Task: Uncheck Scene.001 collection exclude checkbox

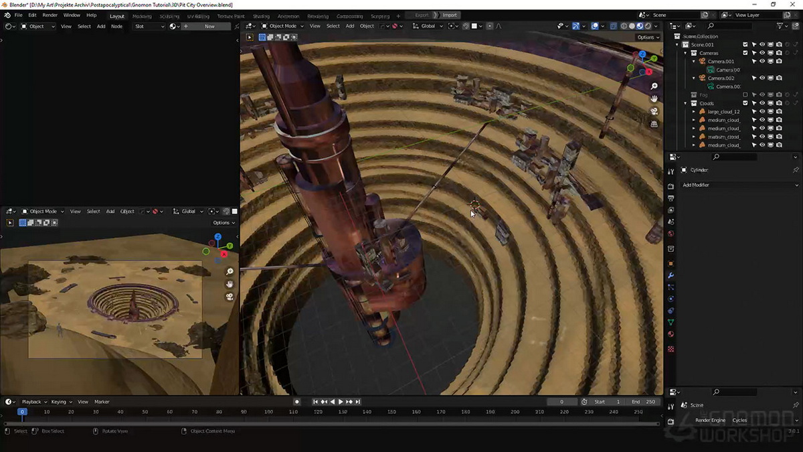Action: [745, 45]
